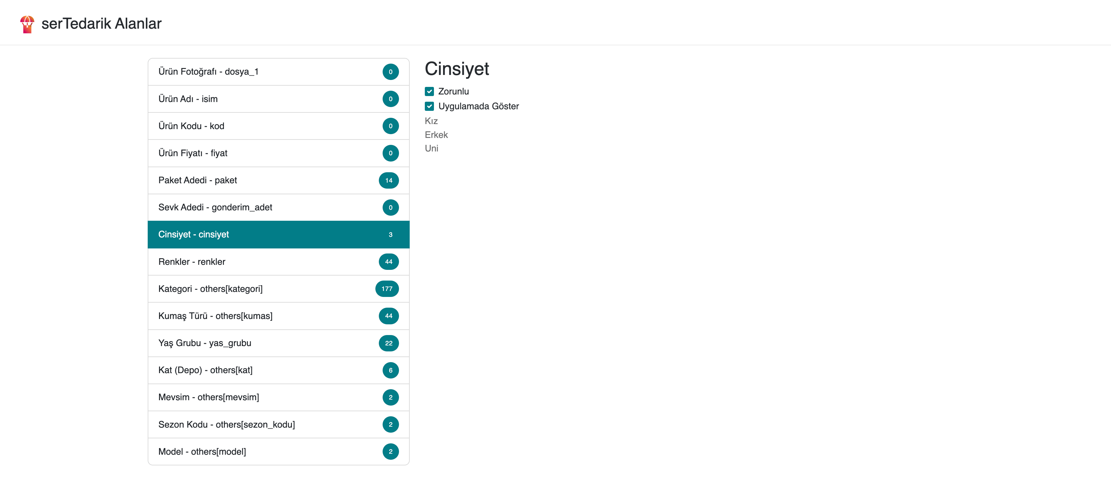Screen dimensions: 1111x495
Task: Click the Erkek option value
Action: pos(436,134)
